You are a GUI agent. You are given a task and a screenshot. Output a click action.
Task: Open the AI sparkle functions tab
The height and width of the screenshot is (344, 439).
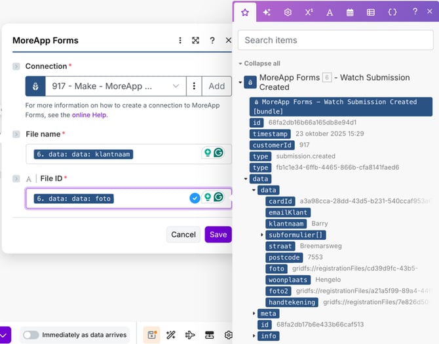click(266, 12)
